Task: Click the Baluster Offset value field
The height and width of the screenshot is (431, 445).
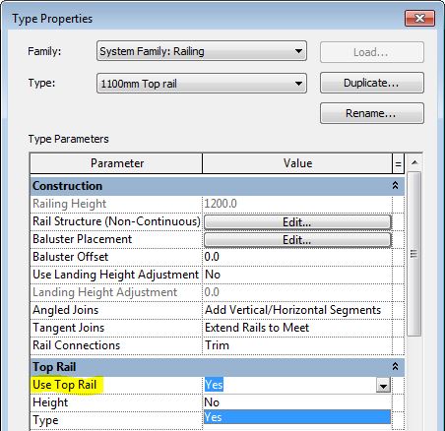Action: pos(297,257)
